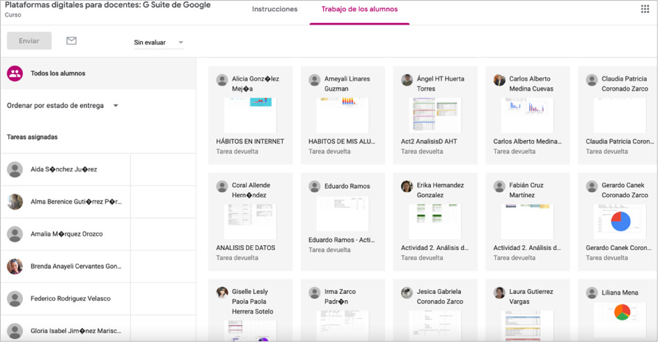Click Fabián Cruz Martínez card avatar
Image resolution: width=658 pixels, height=342 pixels.
point(499,186)
